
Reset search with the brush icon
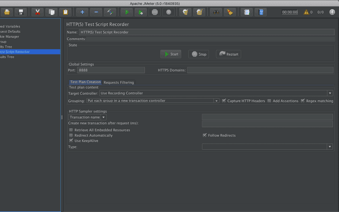tap(230, 12)
